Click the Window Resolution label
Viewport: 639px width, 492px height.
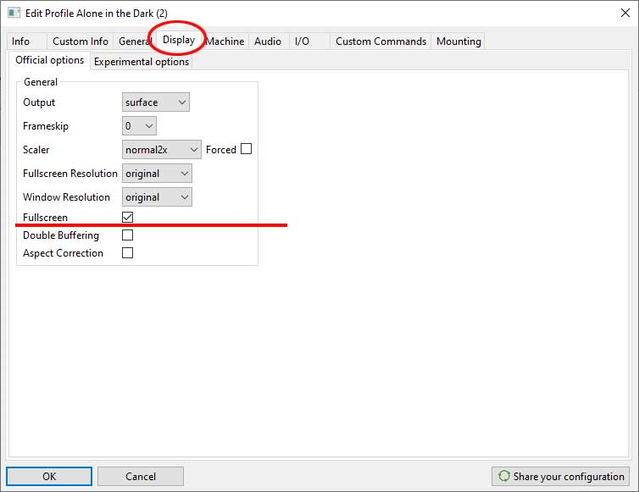tap(66, 197)
